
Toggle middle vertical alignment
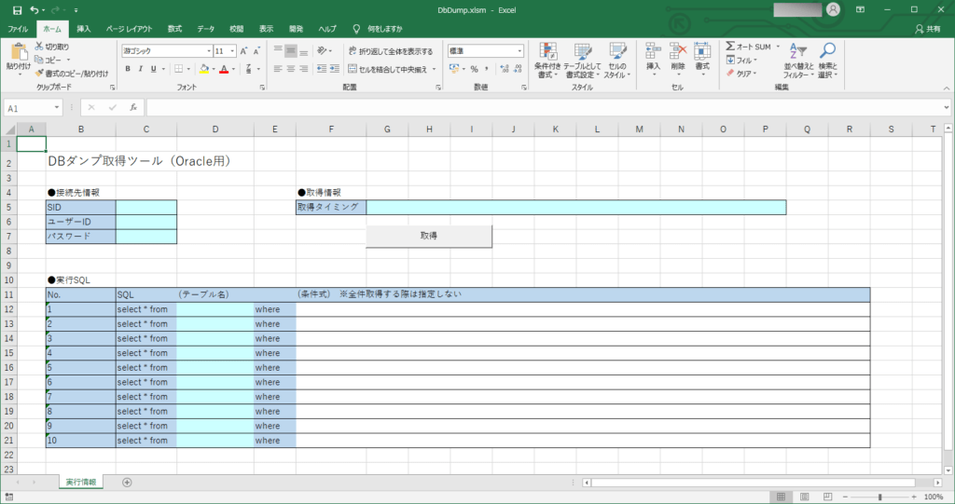291,51
